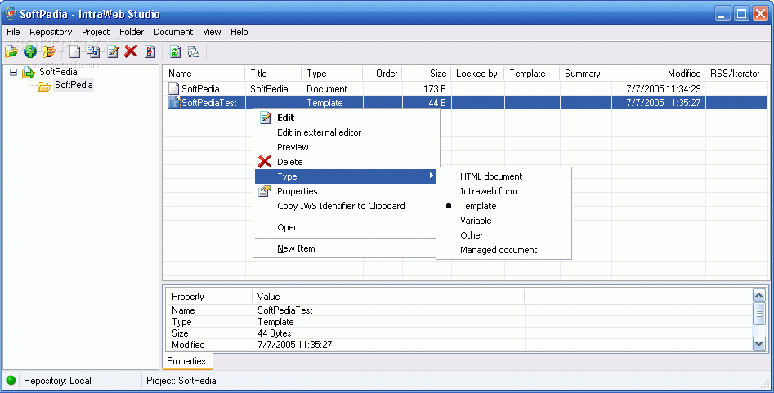Sort by the Type column header

[x=332, y=74]
